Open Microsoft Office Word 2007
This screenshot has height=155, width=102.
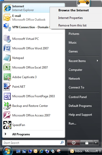(33, 48)
